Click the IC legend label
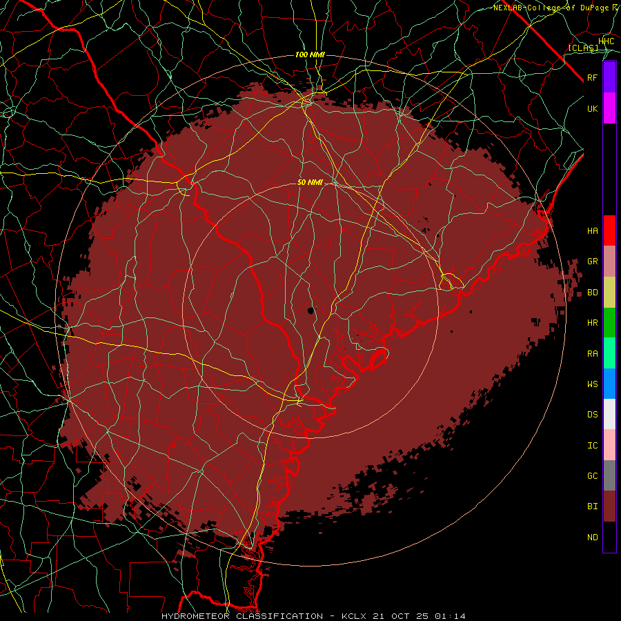 click(592, 446)
